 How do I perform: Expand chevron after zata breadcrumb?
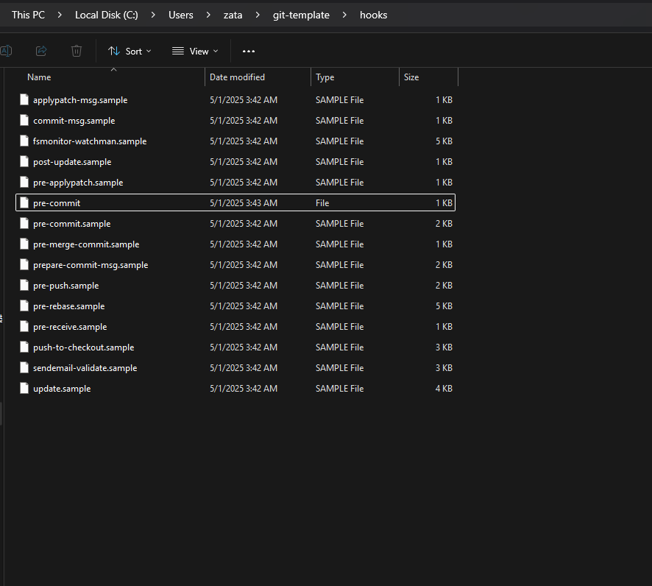coord(258,15)
